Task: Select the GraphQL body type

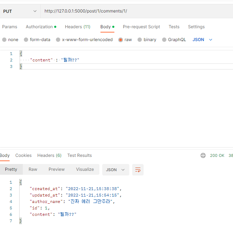Action: click(x=164, y=40)
